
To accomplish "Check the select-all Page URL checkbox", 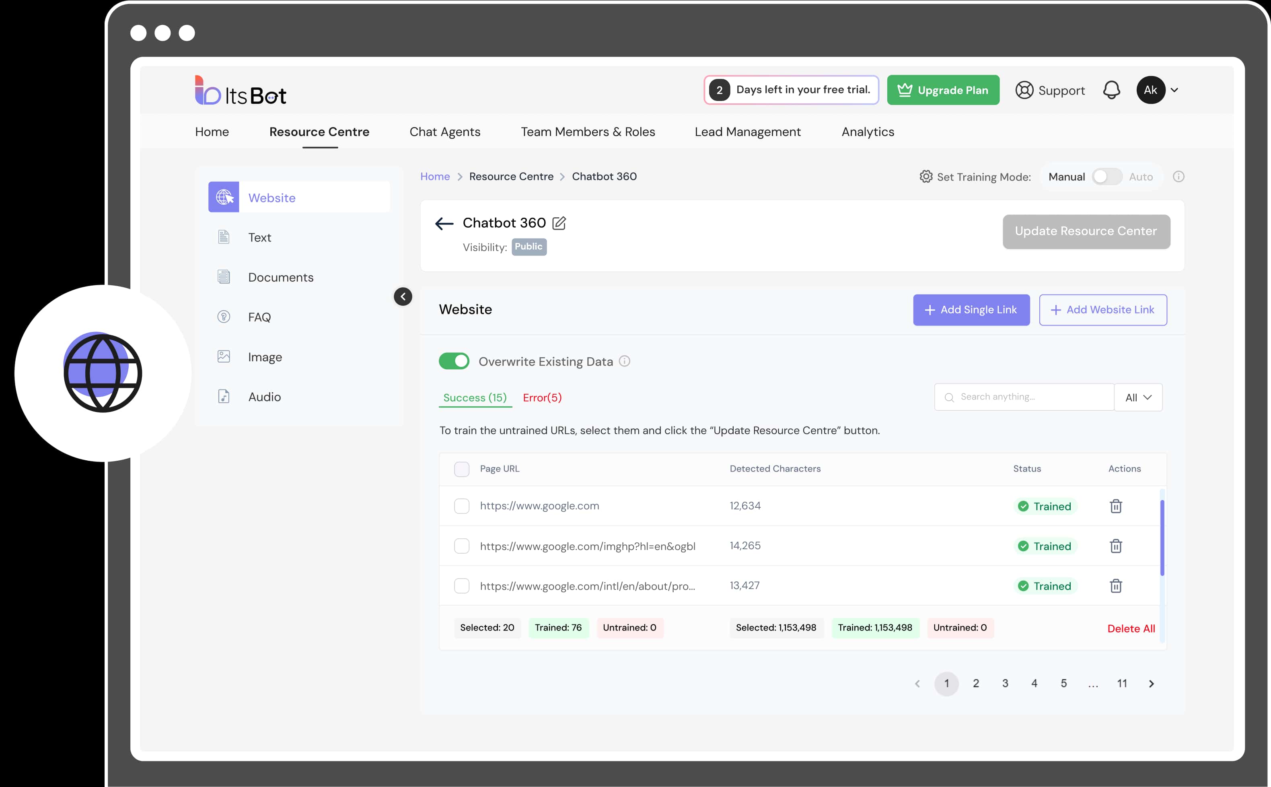I will coord(461,469).
